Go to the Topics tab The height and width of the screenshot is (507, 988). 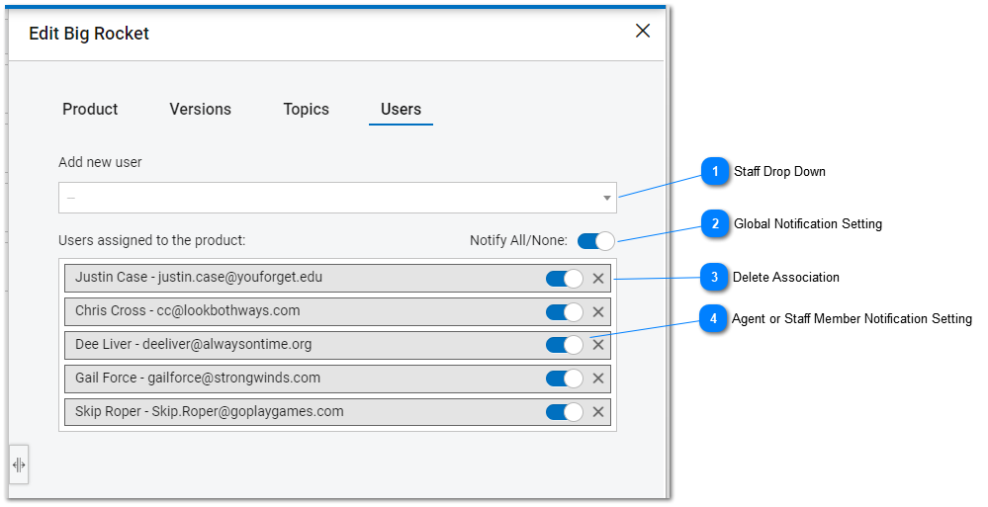(307, 109)
